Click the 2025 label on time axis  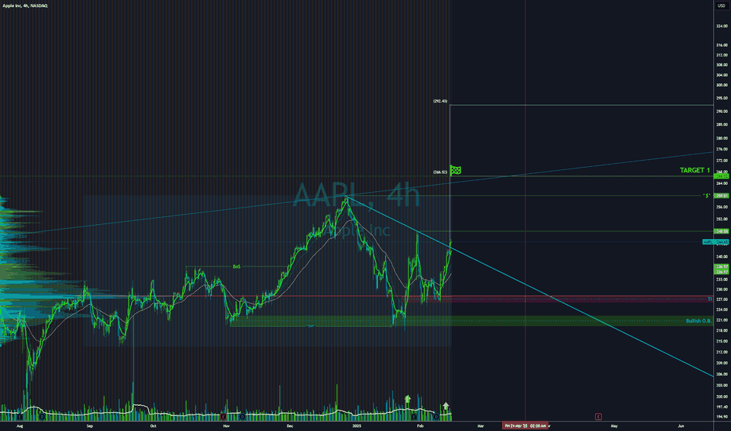[x=357, y=426]
